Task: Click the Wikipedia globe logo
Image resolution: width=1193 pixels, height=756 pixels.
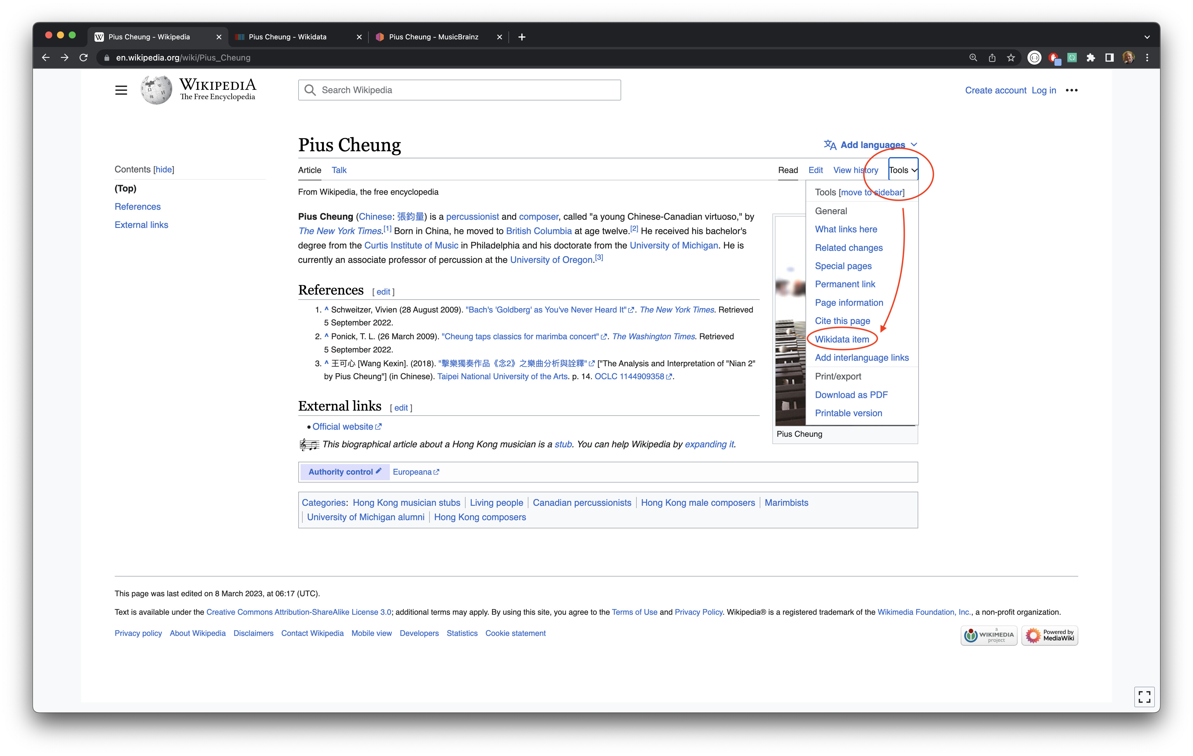Action: coord(156,90)
